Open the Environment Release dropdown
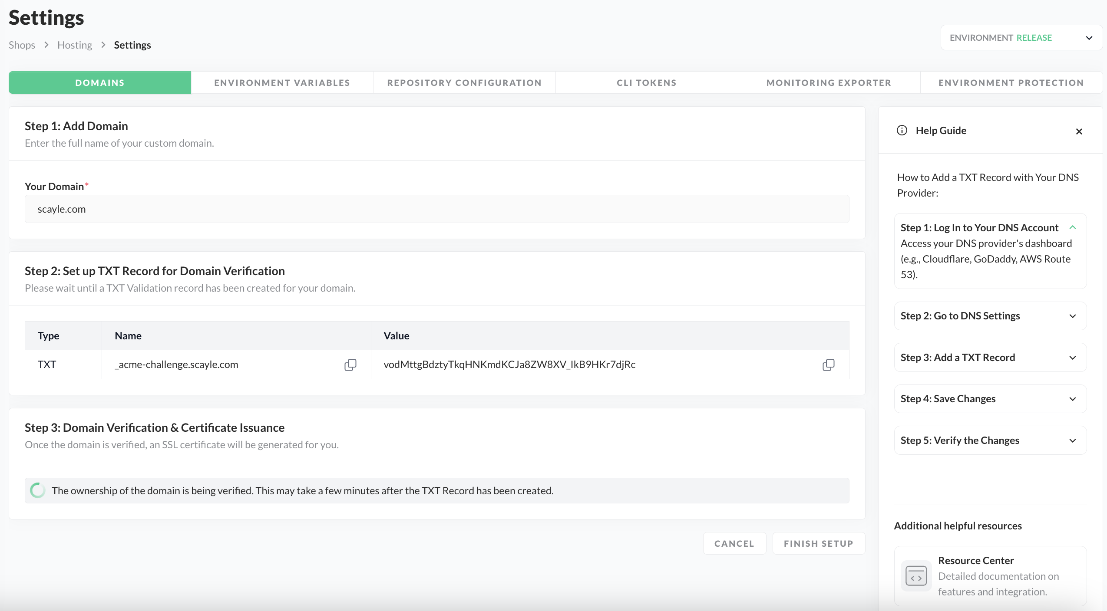This screenshot has height=611, width=1107. tap(1021, 38)
